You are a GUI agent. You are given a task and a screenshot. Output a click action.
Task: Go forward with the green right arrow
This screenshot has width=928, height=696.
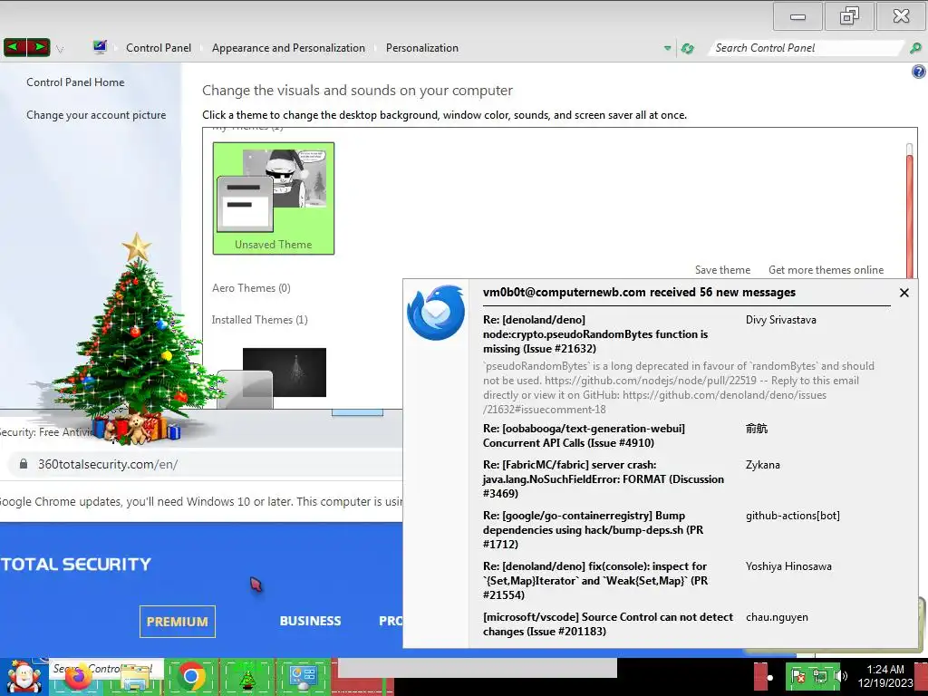38,47
